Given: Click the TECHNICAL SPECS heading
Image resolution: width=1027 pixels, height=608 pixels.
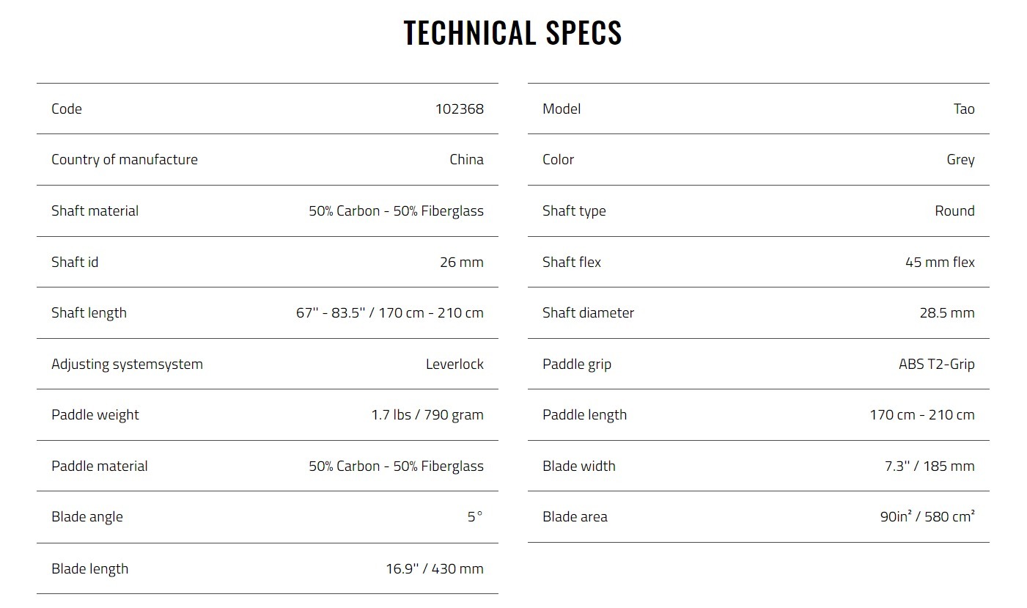Looking at the screenshot, I should coord(512,33).
